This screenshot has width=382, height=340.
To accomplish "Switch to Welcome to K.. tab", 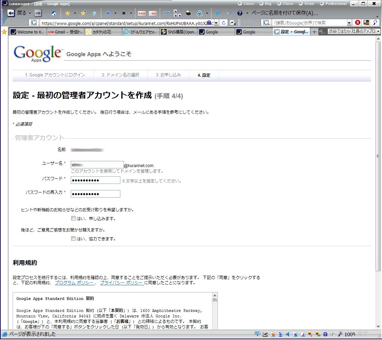I will 27,32.
